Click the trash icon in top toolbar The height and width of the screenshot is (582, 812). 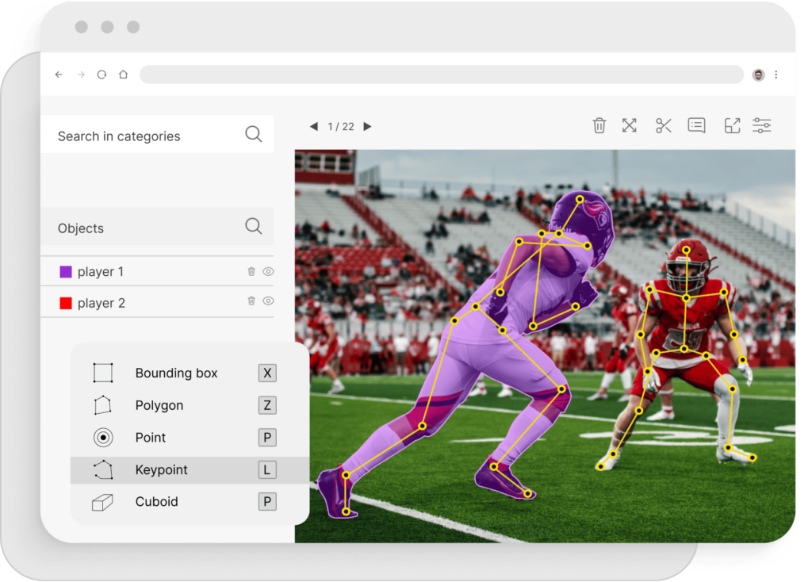[x=599, y=125]
